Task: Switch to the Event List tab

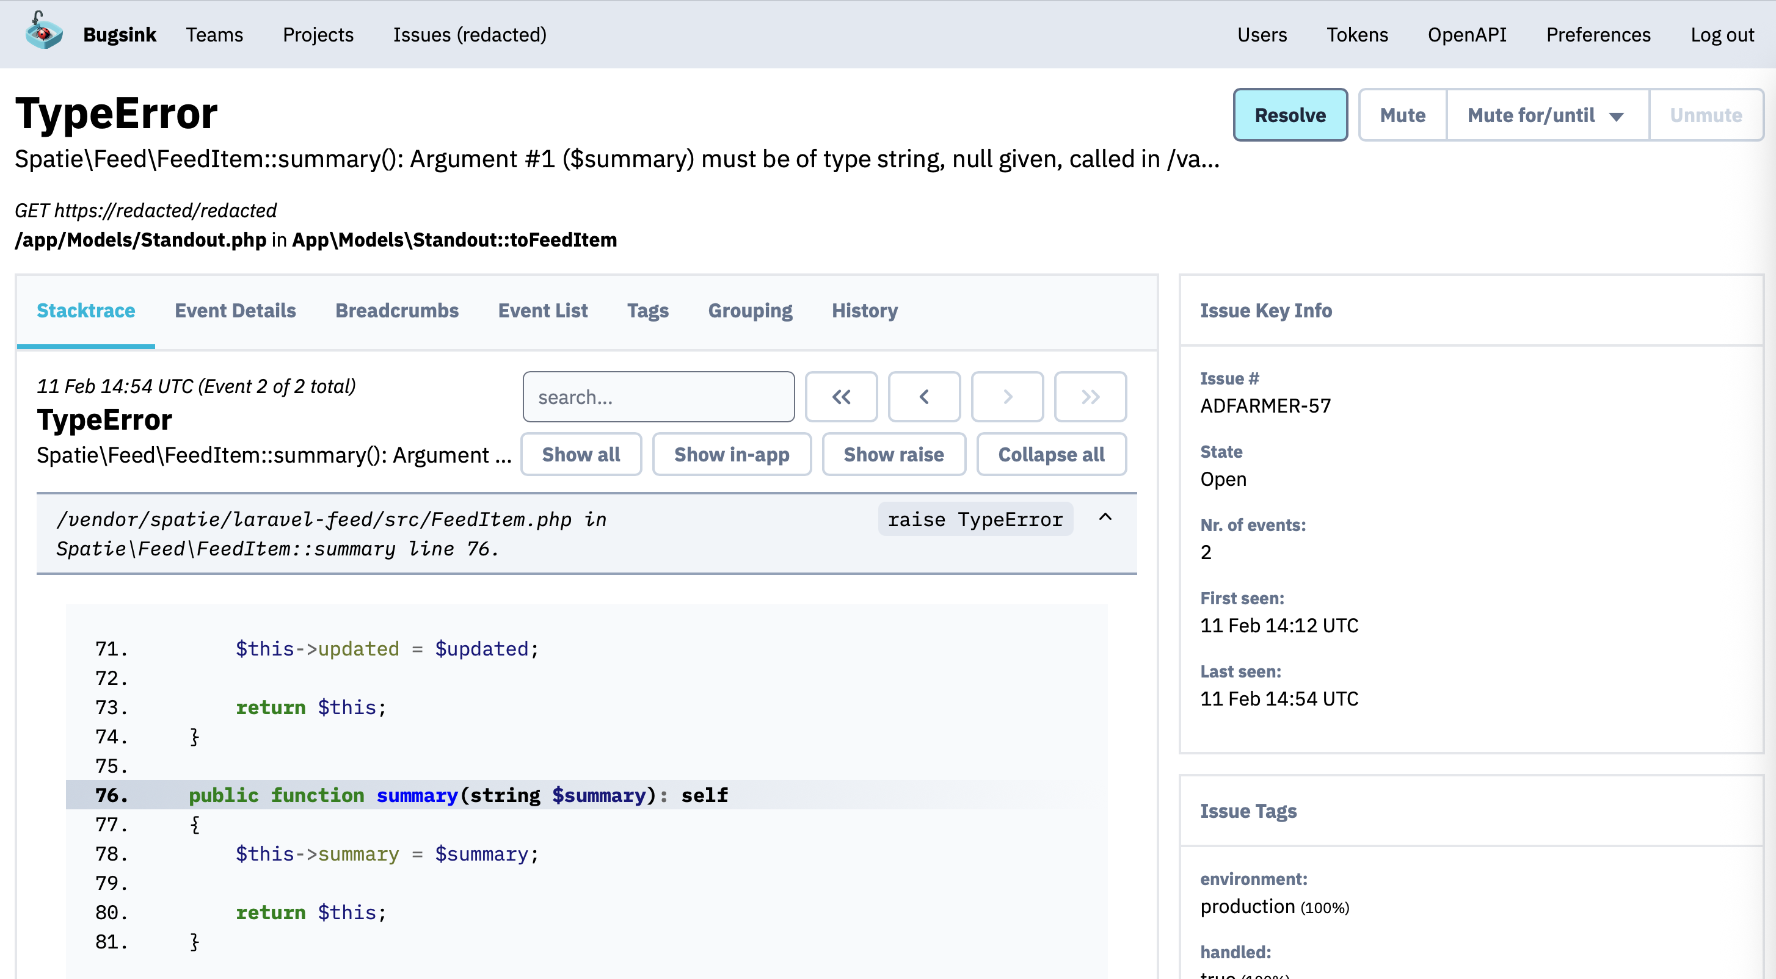Action: coord(542,311)
